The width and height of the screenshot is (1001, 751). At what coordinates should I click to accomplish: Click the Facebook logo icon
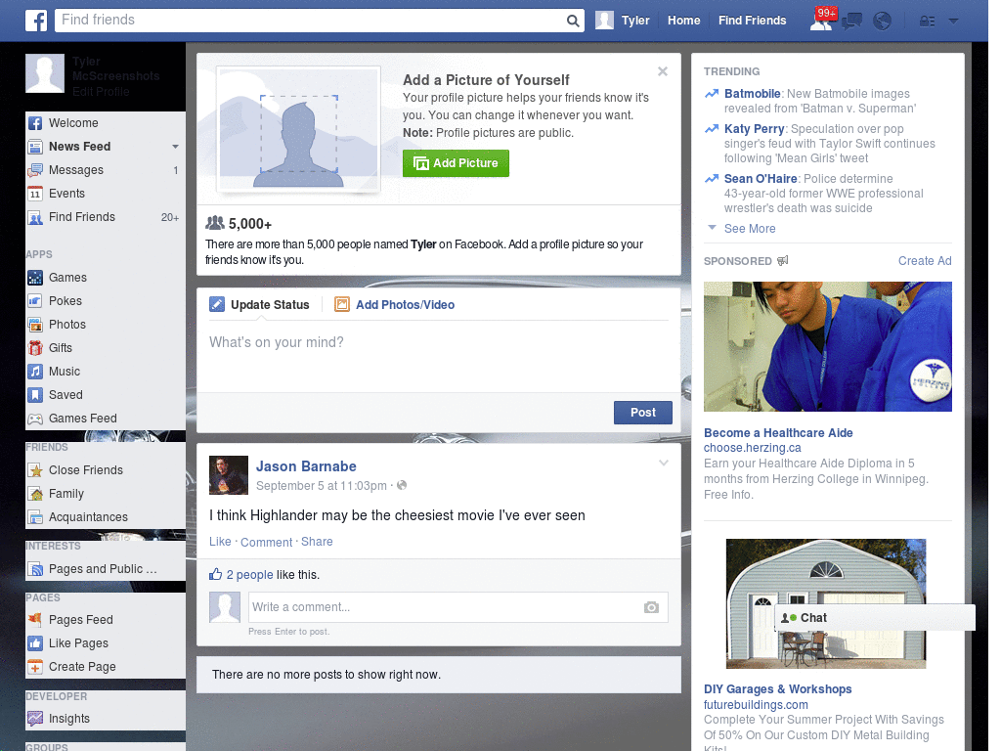(x=36, y=21)
